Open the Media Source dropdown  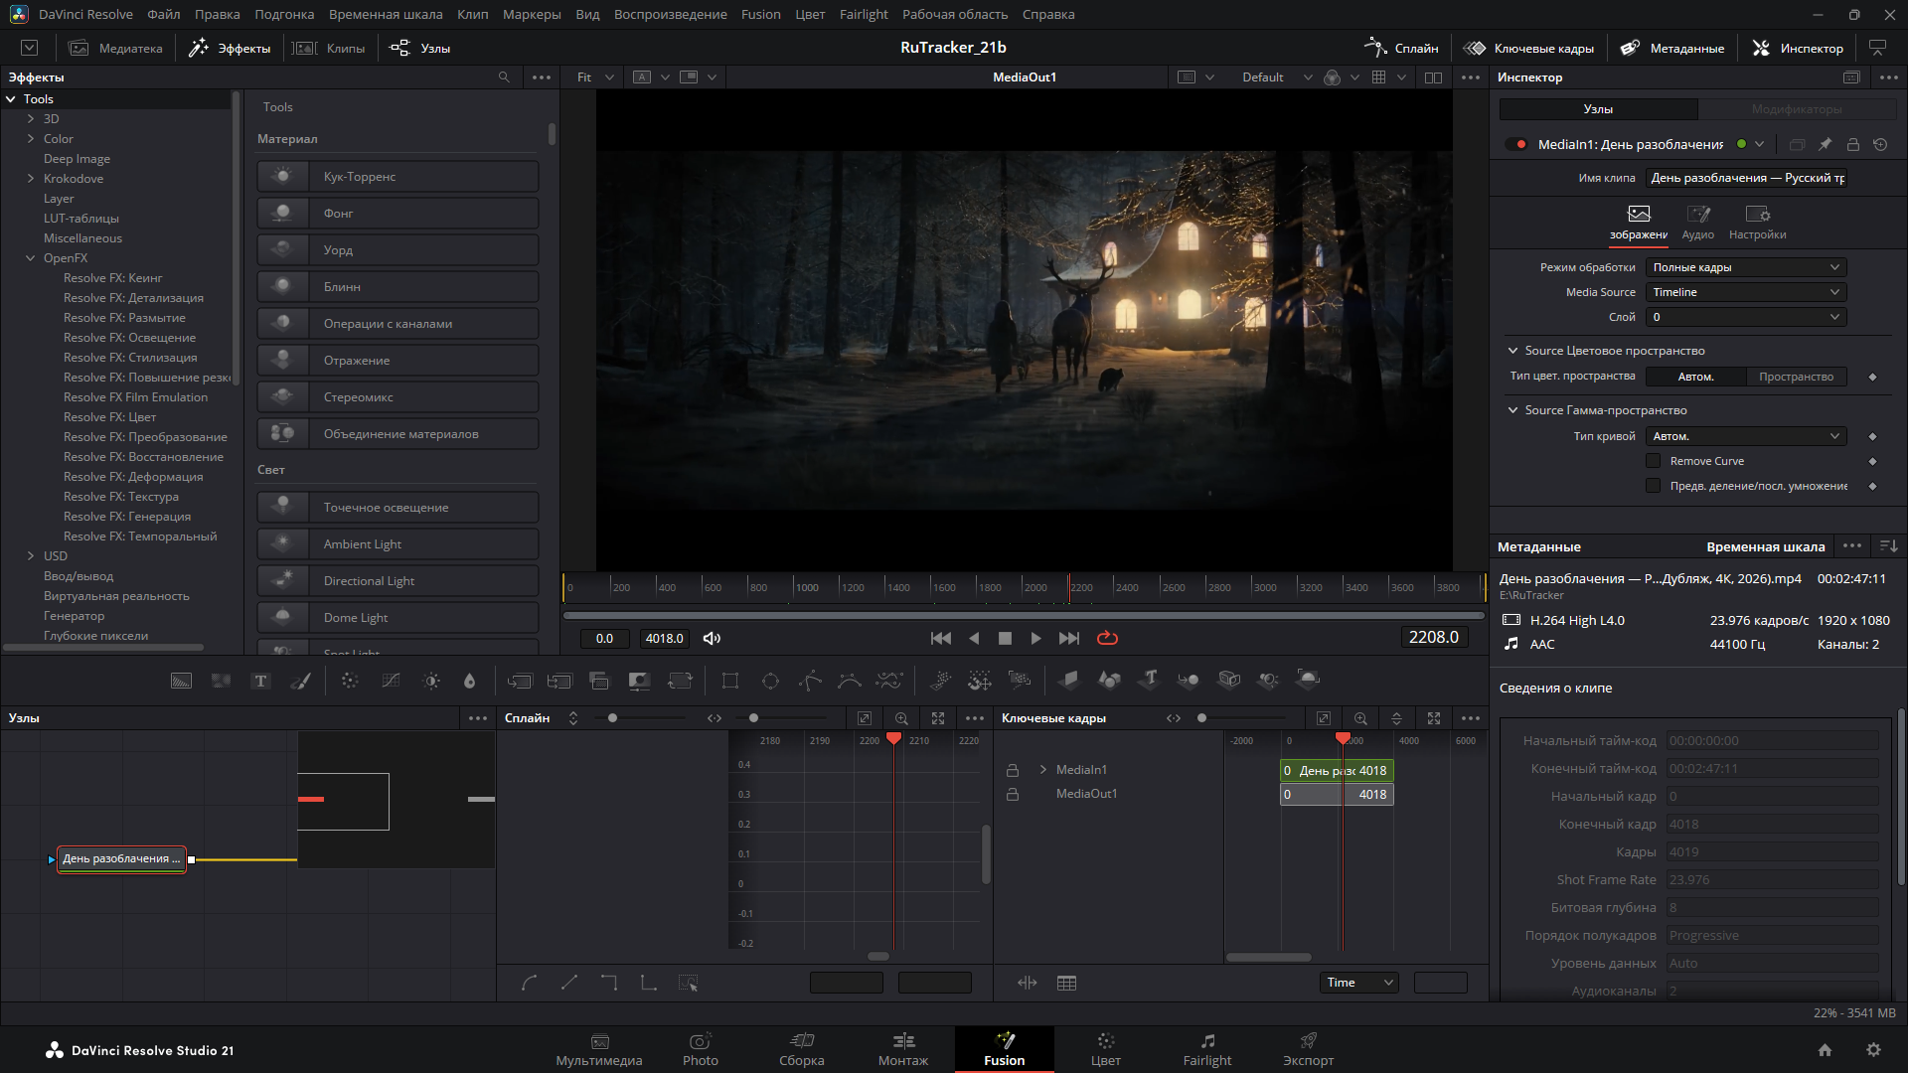pos(1746,292)
